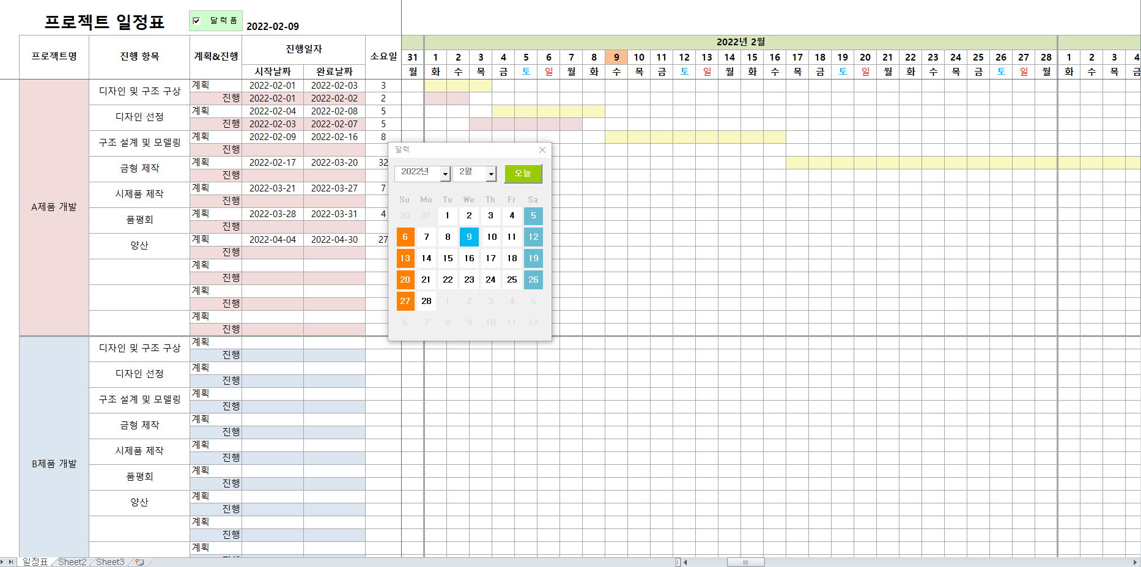Click the horizontal scrollbar right arrow
The width and height of the screenshot is (1141, 567).
[x=1135, y=562]
